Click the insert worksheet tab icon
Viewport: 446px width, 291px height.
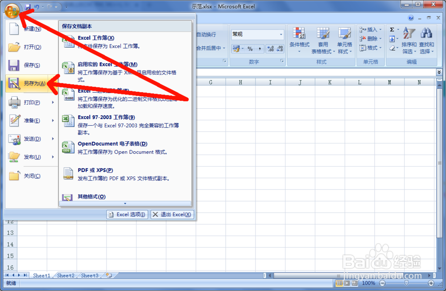(x=109, y=275)
